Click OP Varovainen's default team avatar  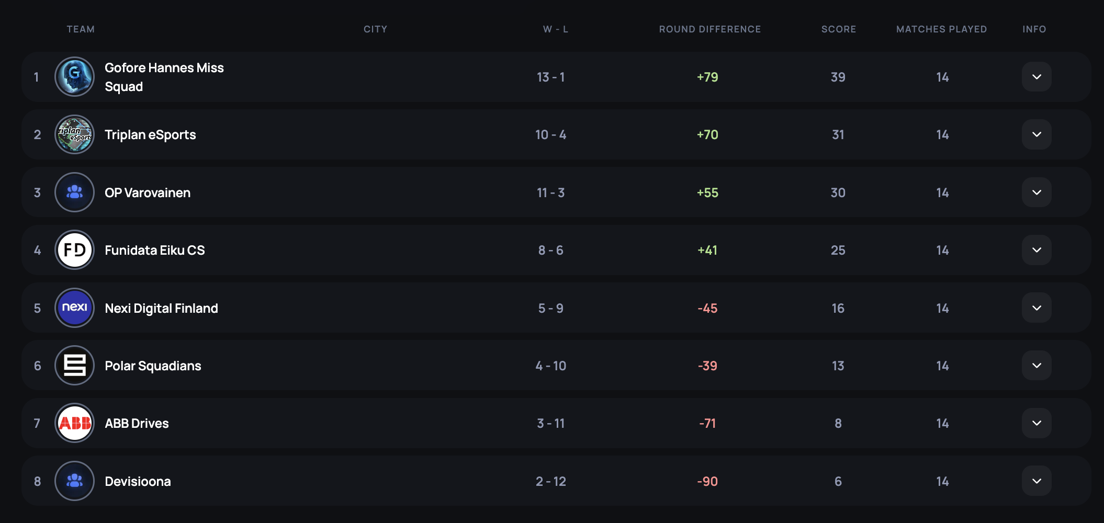74,192
